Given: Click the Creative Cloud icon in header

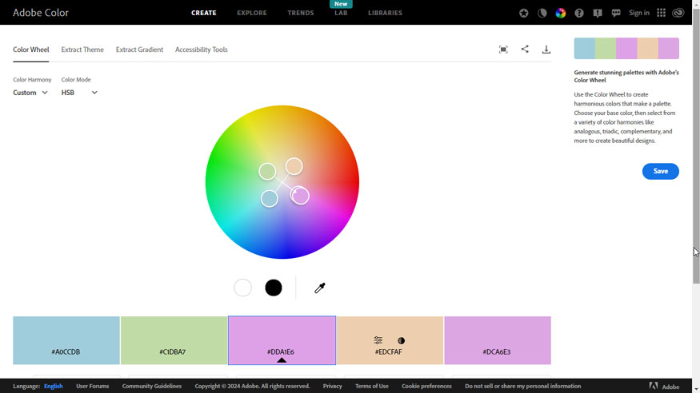Looking at the screenshot, I should (x=678, y=13).
